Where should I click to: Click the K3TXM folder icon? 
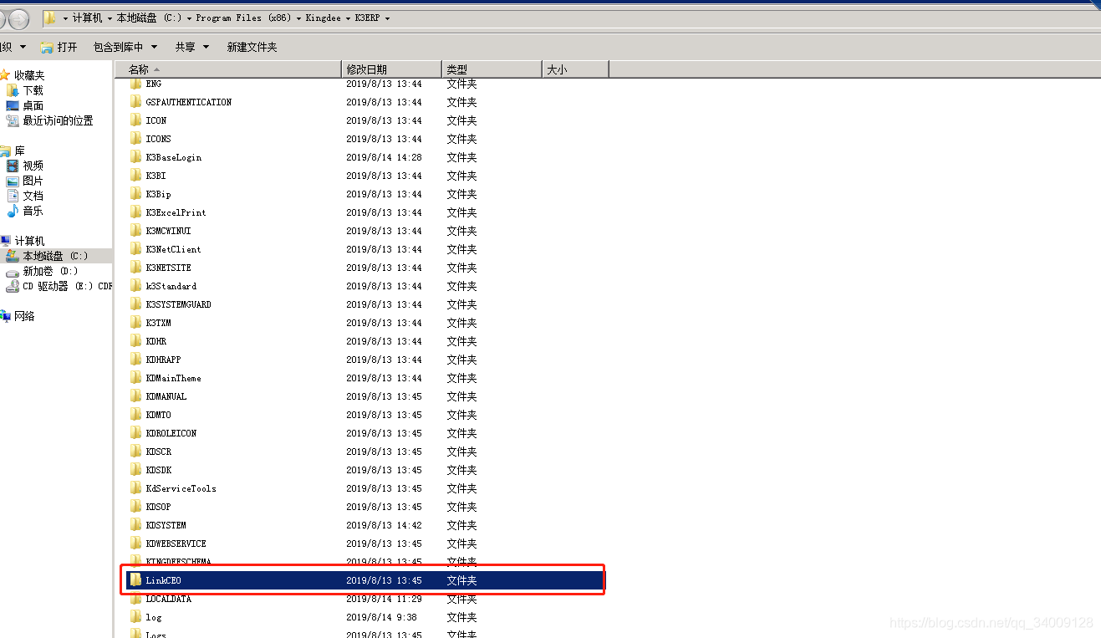point(136,323)
